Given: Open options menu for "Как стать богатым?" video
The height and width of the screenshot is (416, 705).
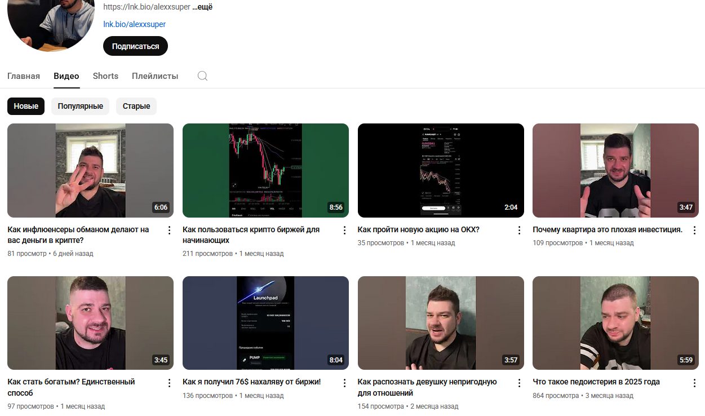Looking at the screenshot, I should tap(169, 383).
